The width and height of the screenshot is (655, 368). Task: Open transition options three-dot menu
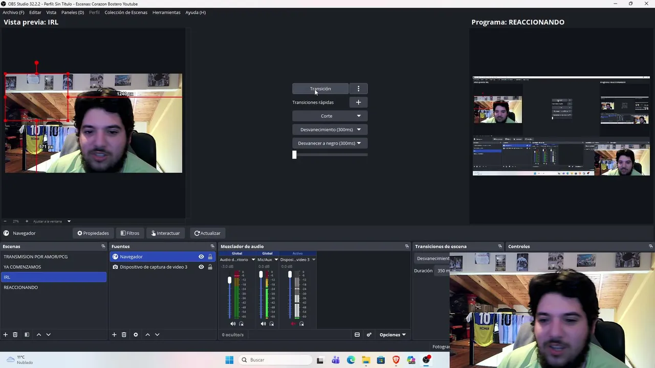[x=358, y=89]
